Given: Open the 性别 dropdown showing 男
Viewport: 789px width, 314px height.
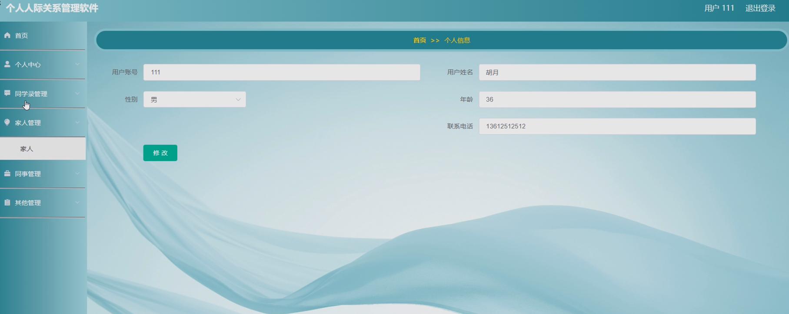Looking at the screenshot, I should tap(194, 99).
